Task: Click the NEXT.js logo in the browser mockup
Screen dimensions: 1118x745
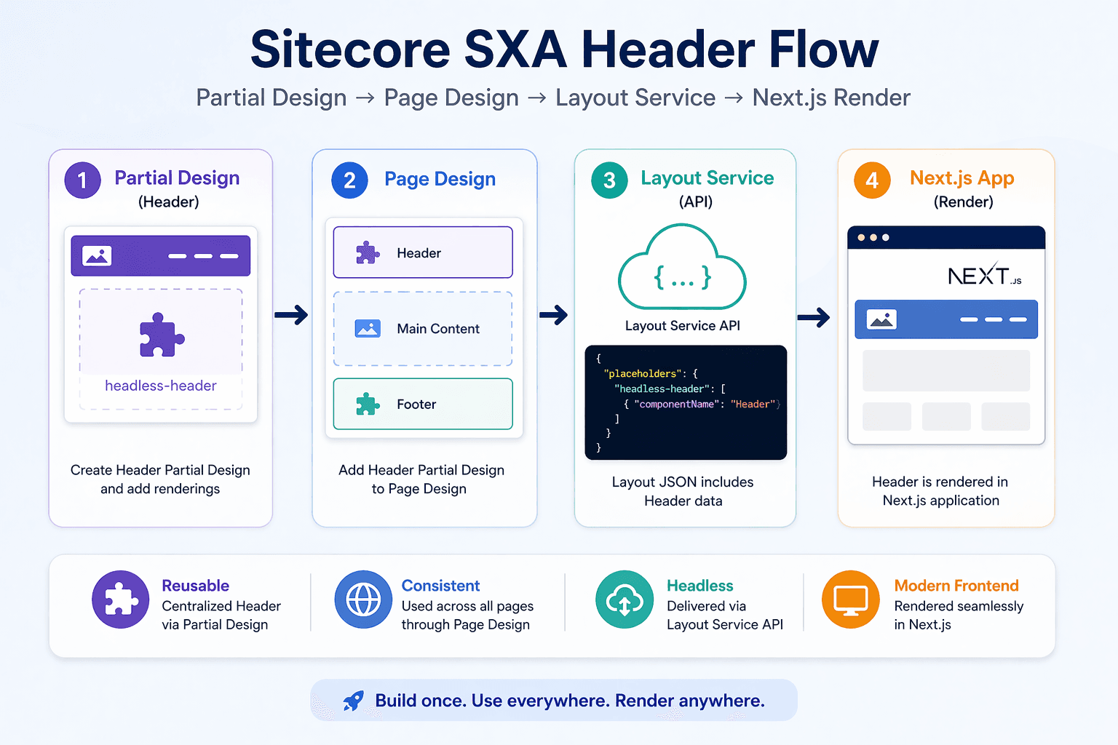Action: pyautogui.click(x=983, y=275)
